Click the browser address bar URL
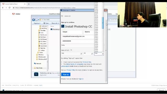The height and width of the screenshot is (94, 167). [x=45, y=8]
